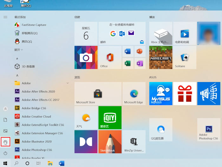Screen dimensions: 222x167
Task: Open the Dolby tile
Action: coord(86,142)
